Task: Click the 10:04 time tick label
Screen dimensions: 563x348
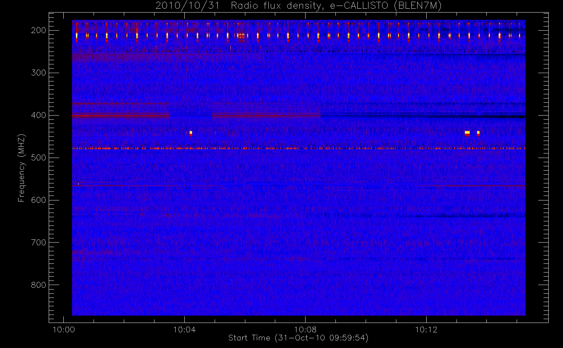Action: click(184, 330)
